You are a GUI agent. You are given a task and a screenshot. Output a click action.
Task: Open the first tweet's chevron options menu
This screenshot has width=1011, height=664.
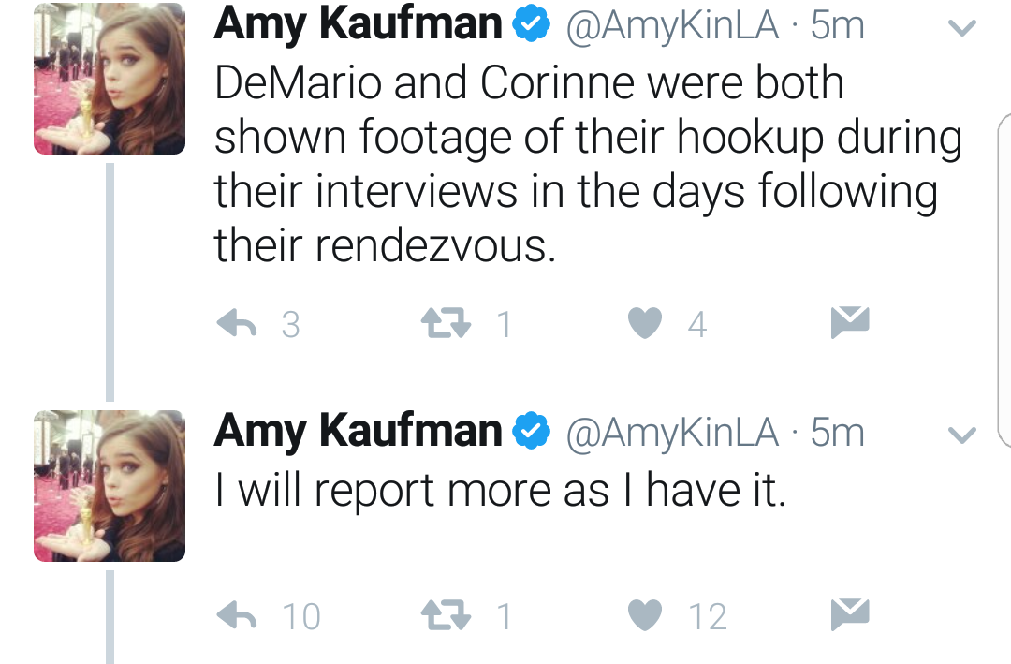[x=962, y=27]
